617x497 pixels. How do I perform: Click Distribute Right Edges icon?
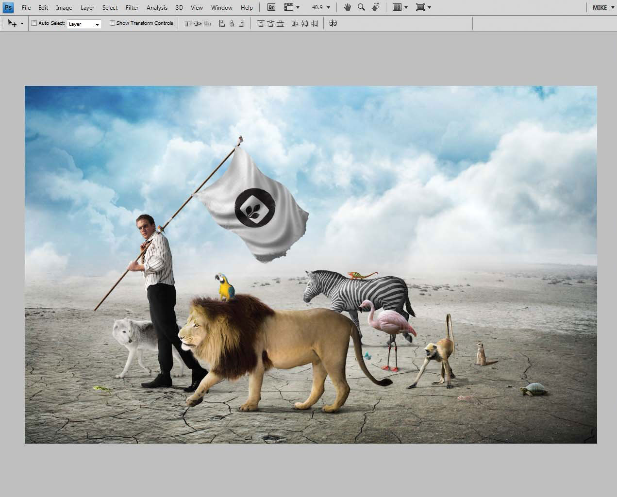tap(314, 23)
